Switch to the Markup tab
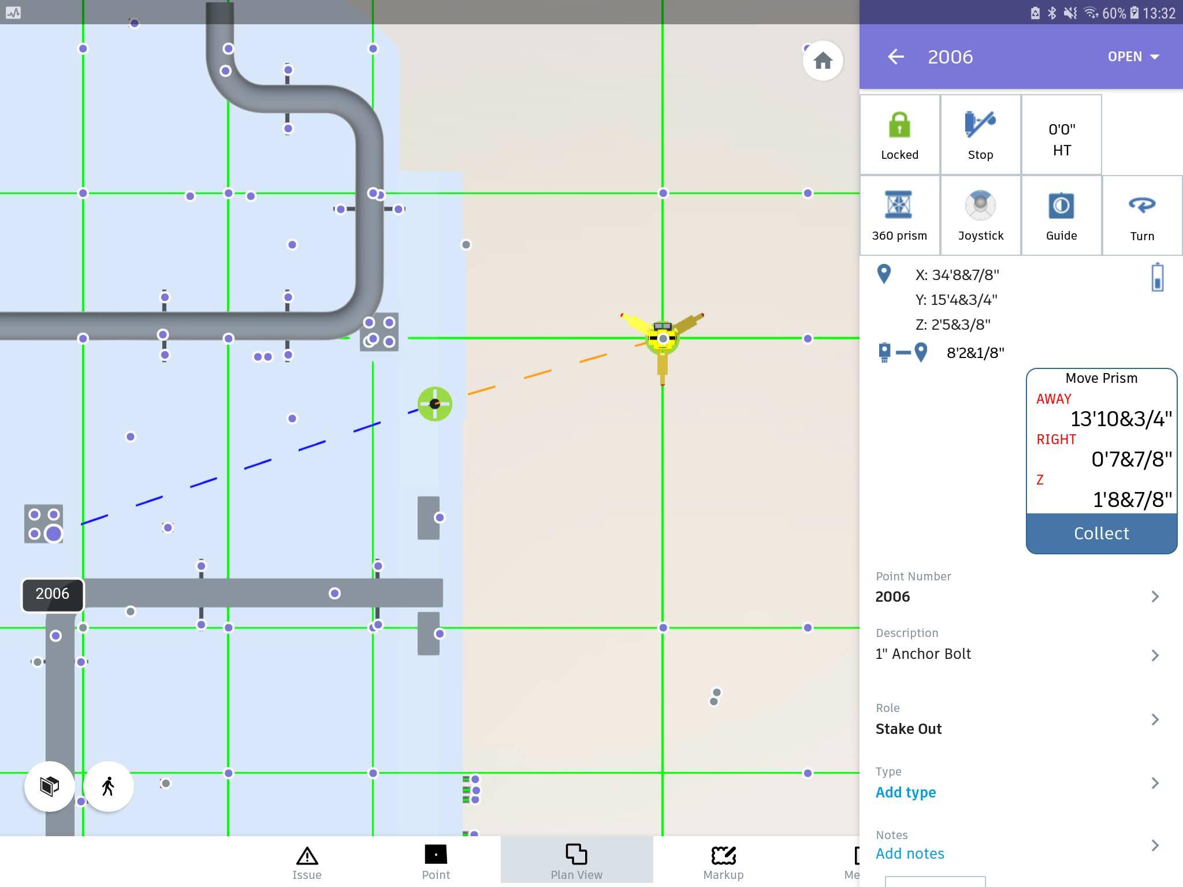Screen dimensions: 1183x887 [723, 862]
